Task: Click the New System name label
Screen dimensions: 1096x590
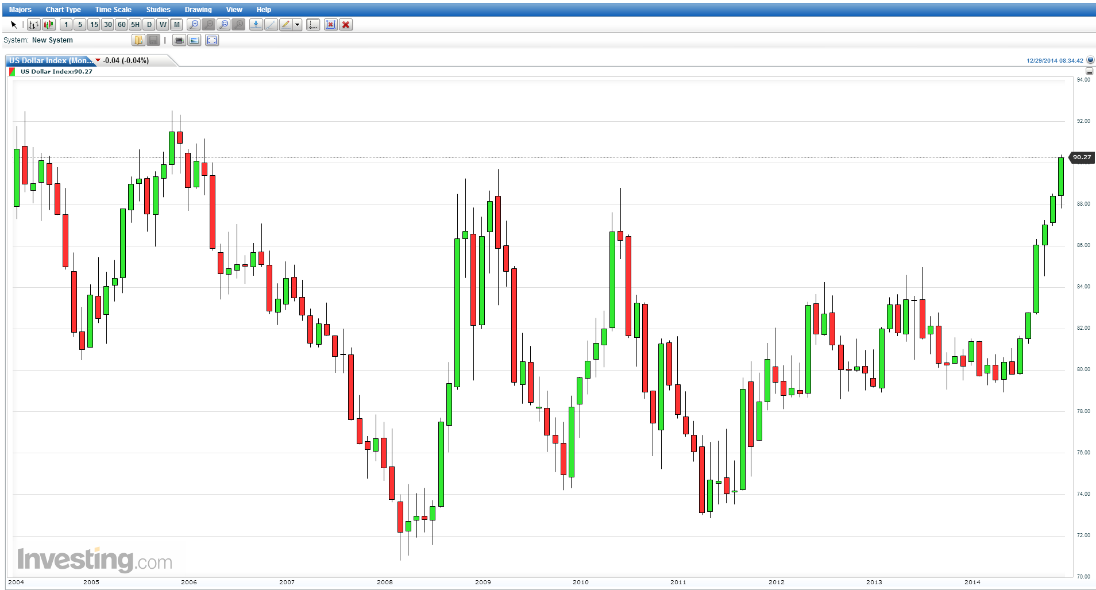Action: [52, 40]
